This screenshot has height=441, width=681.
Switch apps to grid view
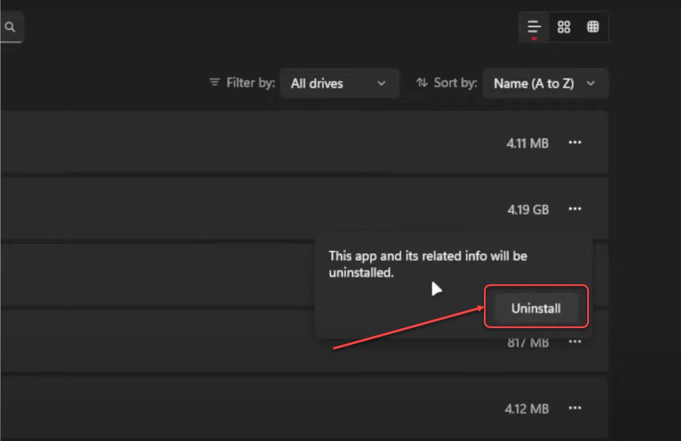tap(564, 26)
